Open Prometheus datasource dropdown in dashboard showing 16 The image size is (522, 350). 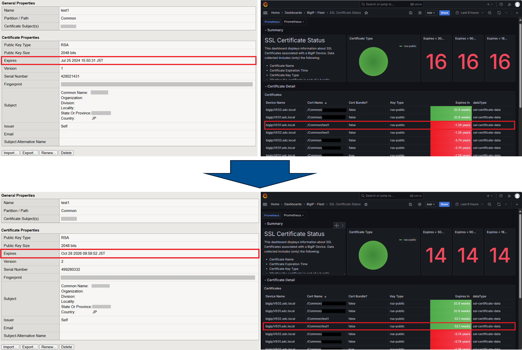coord(294,22)
